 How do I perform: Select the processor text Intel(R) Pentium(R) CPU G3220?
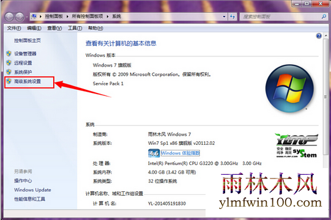point(180,163)
